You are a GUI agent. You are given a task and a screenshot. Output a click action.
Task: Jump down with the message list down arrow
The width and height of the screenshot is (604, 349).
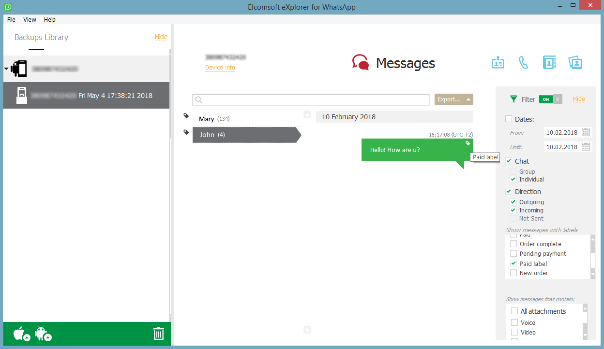coord(307,330)
